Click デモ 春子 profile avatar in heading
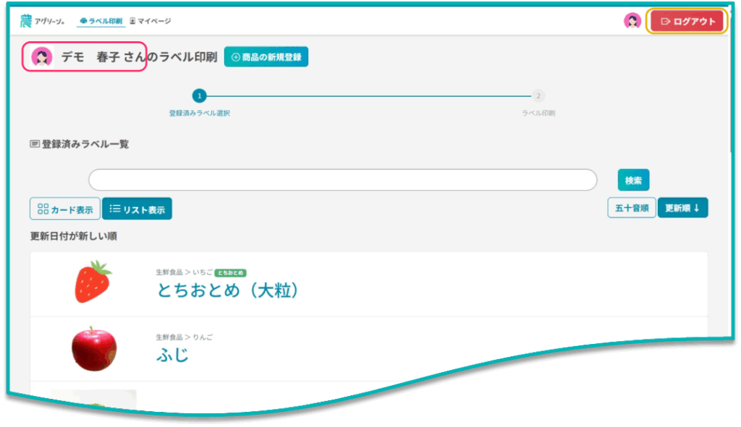The image size is (741, 427). 42,57
